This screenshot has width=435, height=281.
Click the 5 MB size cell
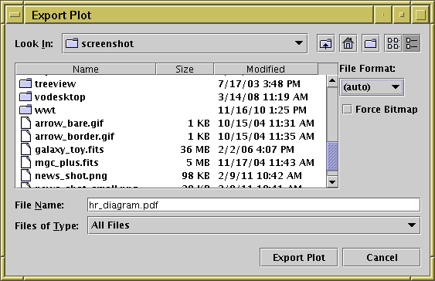(198, 162)
